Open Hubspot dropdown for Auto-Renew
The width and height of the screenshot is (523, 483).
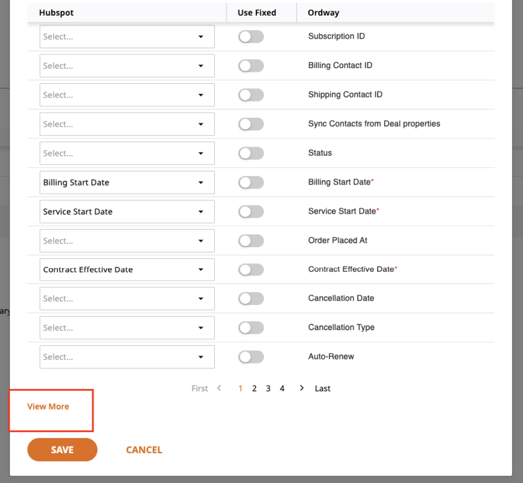click(x=127, y=357)
